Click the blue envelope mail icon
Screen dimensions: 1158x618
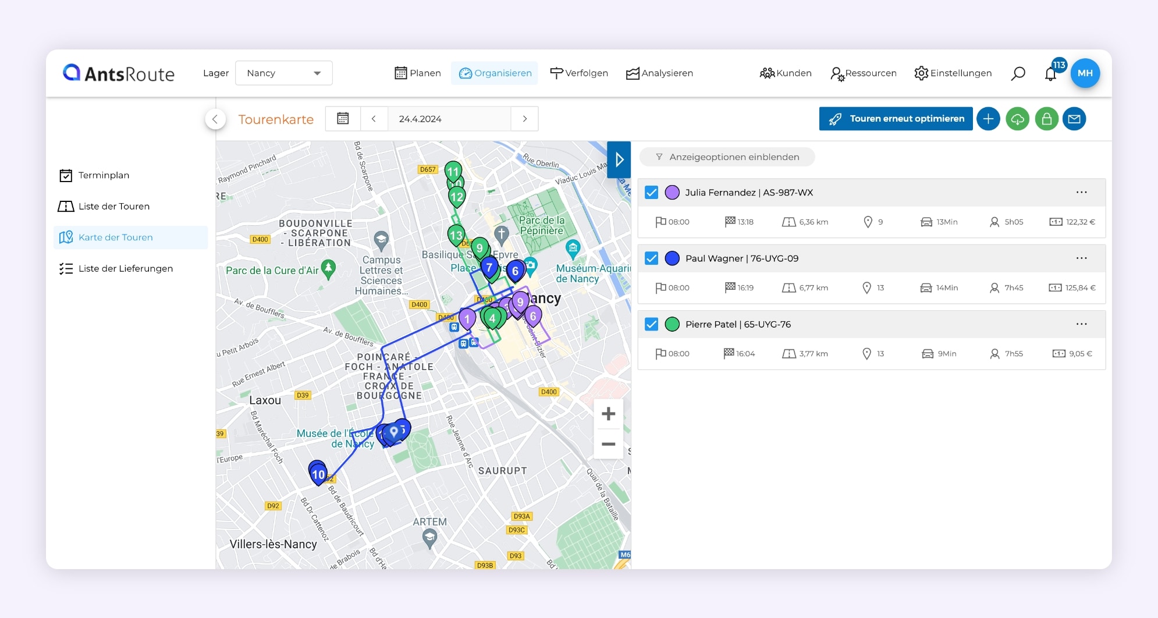coord(1074,119)
